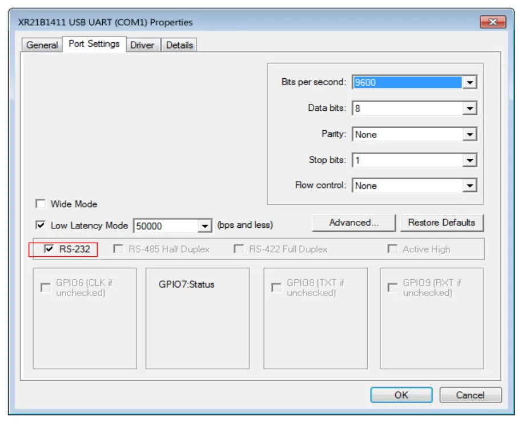The width and height of the screenshot is (518, 427).
Task: Expand the Parity dropdown
Action: point(469,134)
